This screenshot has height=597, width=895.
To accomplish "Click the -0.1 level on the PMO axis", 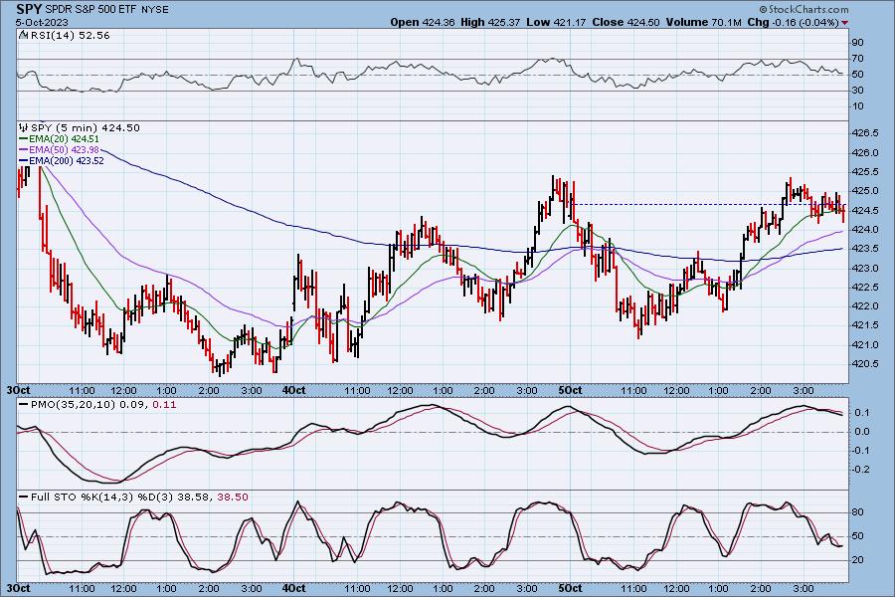I will pyautogui.click(x=860, y=451).
